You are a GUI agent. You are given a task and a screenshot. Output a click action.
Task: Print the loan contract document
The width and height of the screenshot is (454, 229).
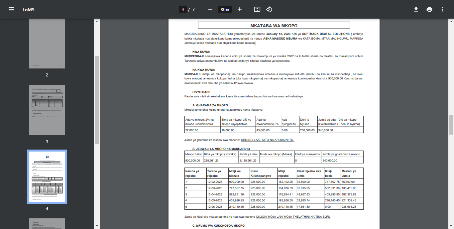[429, 9]
